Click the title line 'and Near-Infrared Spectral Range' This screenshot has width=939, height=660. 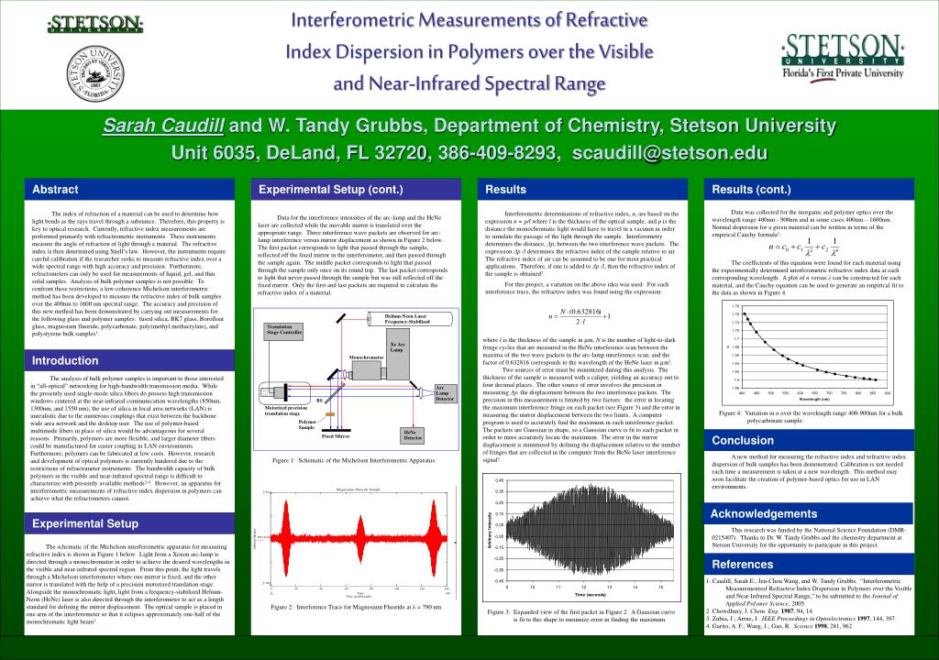469,83
